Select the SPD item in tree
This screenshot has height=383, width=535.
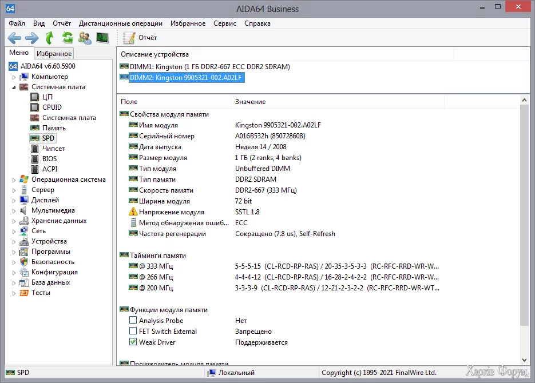pyautogui.click(x=48, y=138)
